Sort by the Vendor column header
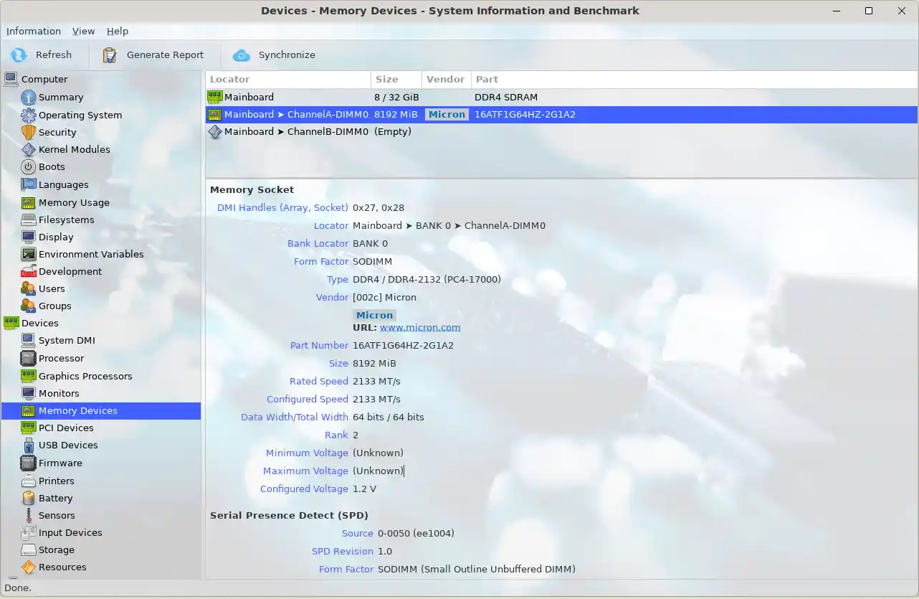This screenshot has width=919, height=599. tap(446, 79)
